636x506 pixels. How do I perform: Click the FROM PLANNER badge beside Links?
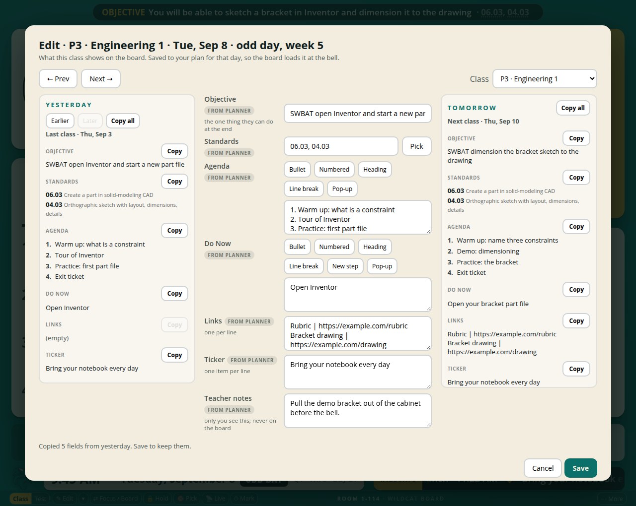click(249, 321)
